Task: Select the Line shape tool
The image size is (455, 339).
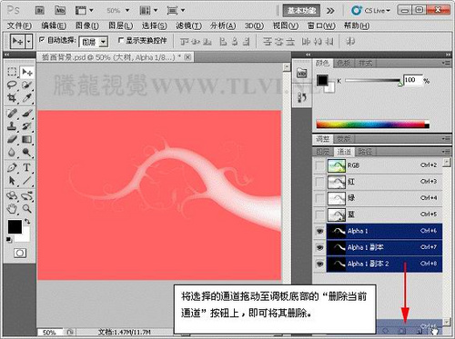Action: pos(27,181)
